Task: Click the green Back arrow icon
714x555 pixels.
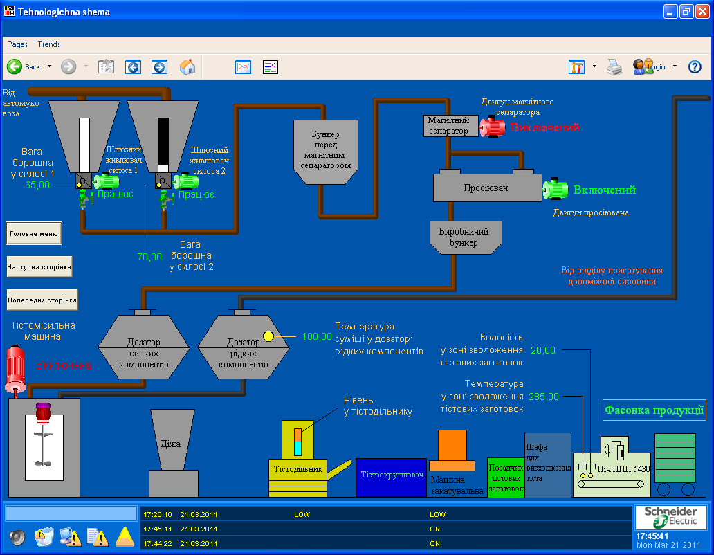Action: pos(14,66)
